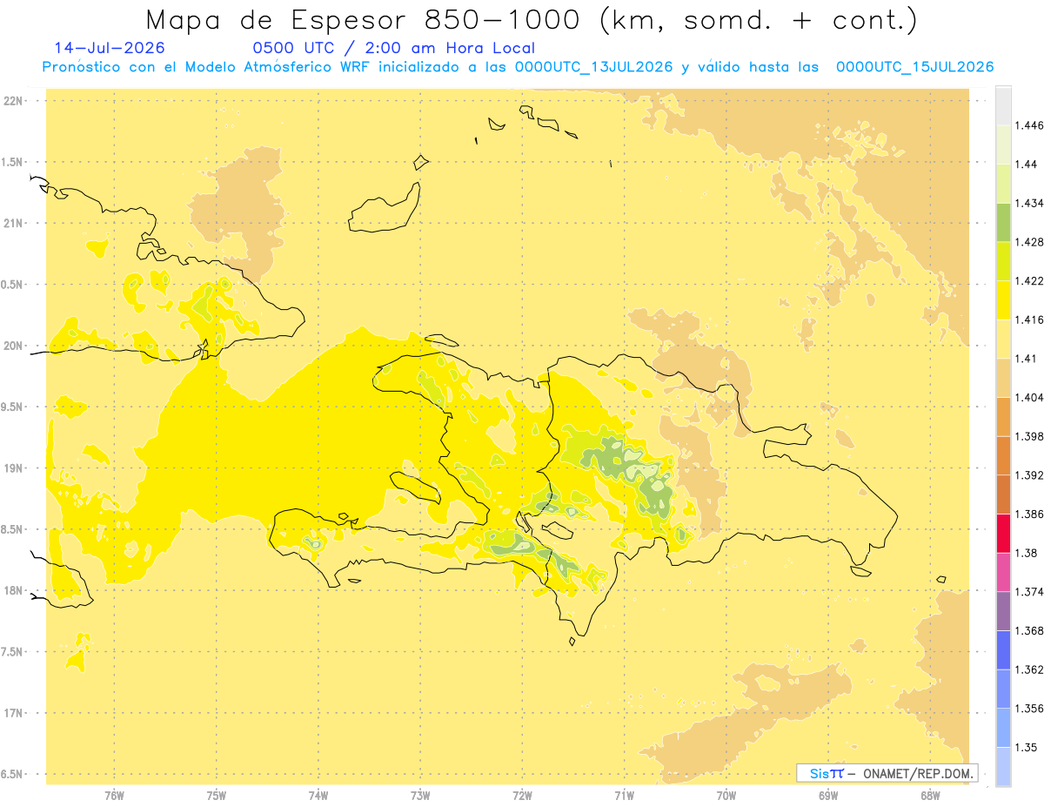Image resolution: width=1044 pixels, height=807 pixels.
Task: Click the latitude label '17N'
Action: point(13,713)
